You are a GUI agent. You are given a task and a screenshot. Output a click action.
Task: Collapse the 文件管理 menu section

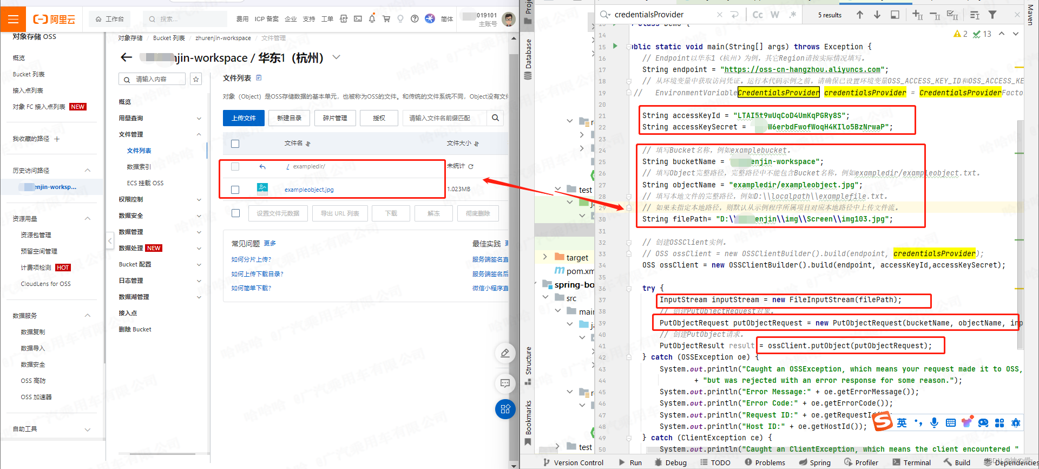(x=199, y=134)
